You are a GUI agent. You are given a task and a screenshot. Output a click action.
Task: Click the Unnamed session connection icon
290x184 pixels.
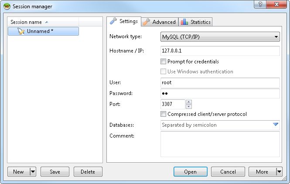click(21, 31)
